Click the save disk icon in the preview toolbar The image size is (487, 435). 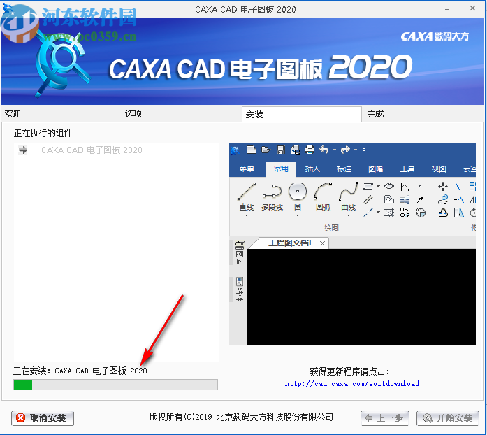click(280, 150)
